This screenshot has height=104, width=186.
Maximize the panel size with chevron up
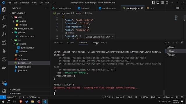pyautogui.click(x=177, y=42)
